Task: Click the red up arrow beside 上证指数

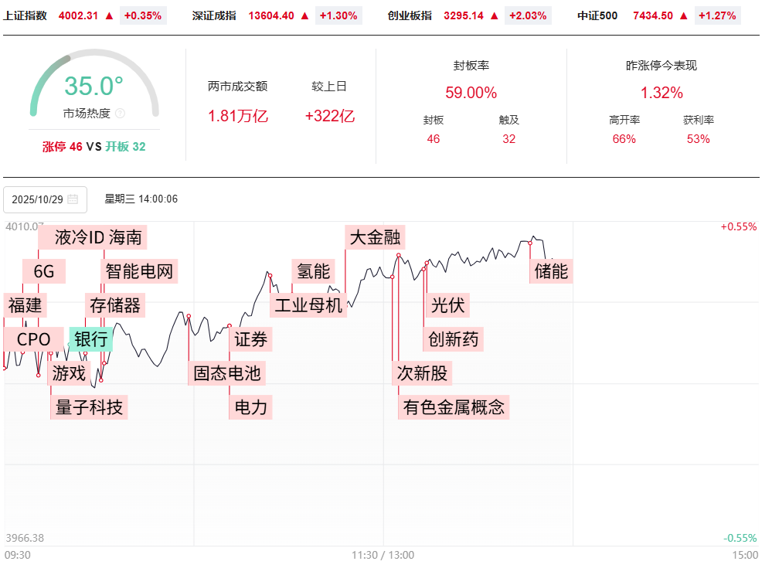Action: (x=109, y=15)
